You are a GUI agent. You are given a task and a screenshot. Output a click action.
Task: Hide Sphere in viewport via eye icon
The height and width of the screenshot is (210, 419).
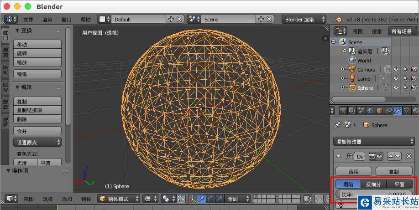pyautogui.click(x=396, y=87)
